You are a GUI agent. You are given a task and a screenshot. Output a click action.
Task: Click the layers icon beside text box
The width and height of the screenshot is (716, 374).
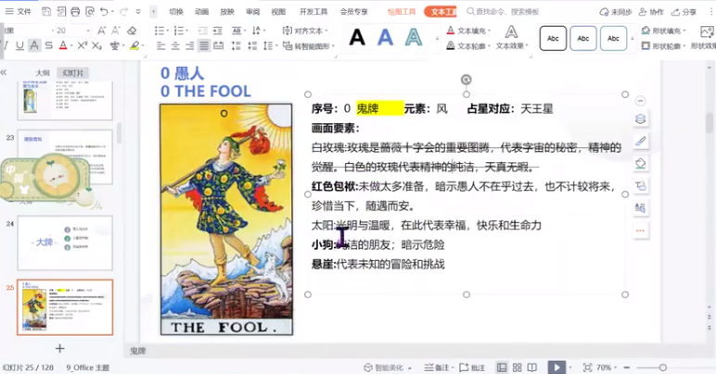coord(640,118)
